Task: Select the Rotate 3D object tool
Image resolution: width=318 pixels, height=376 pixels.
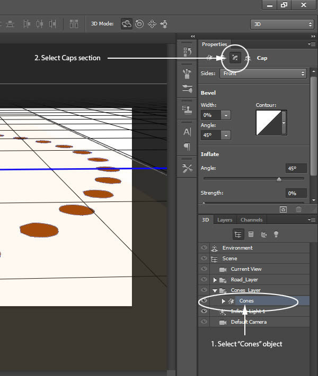Action: point(127,24)
